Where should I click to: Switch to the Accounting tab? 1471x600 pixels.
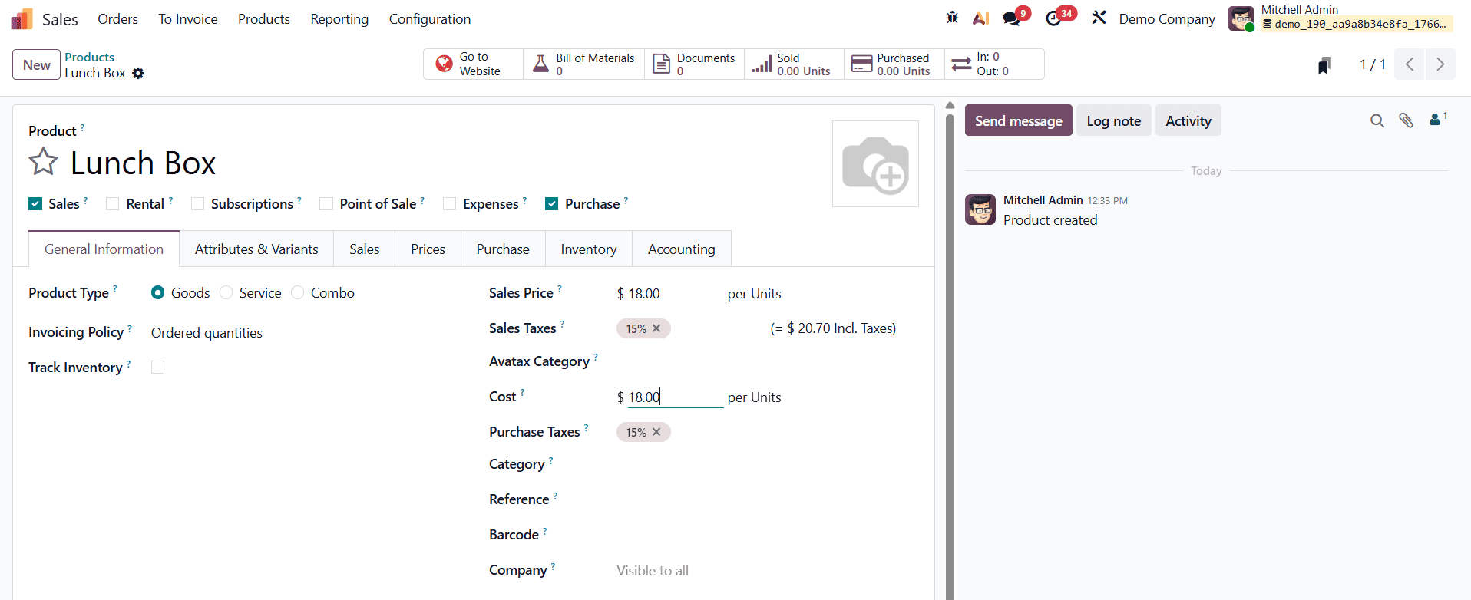tap(682, 249)
